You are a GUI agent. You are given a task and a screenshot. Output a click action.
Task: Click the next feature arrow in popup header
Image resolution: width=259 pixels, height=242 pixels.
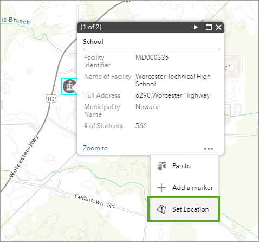[x=196, y=27]
